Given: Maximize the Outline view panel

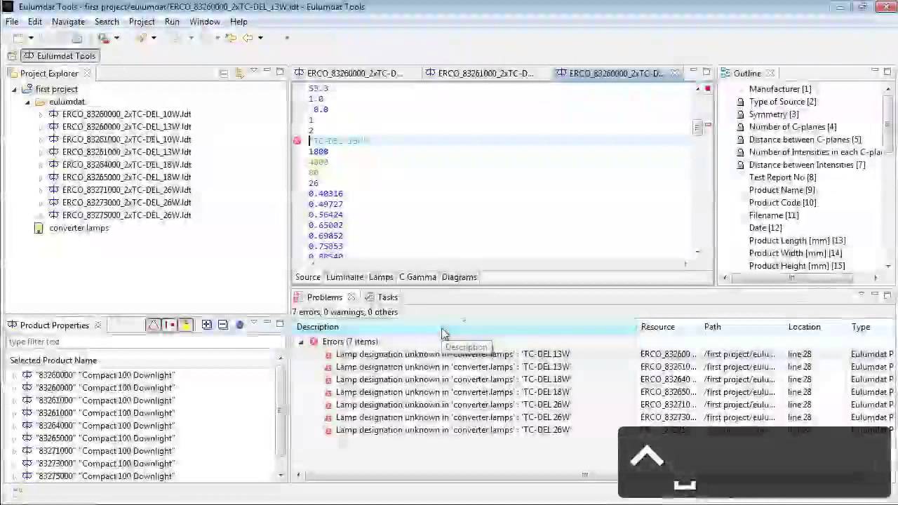Looking at the screenshot, I should (x=887, y=72).
